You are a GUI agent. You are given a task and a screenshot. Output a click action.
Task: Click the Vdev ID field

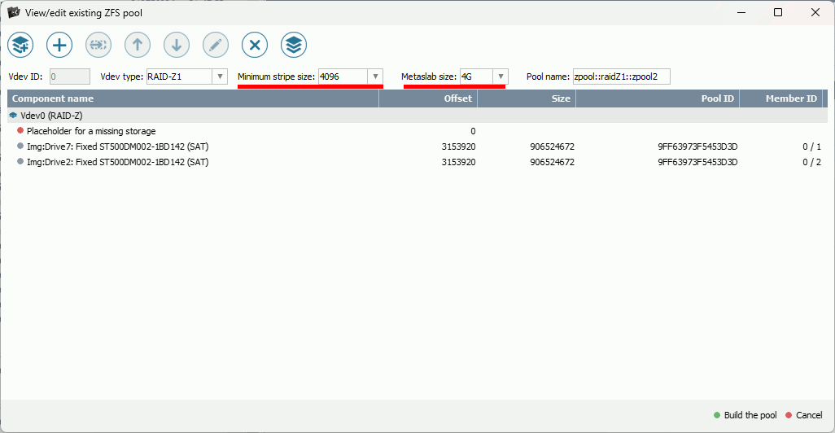click(69, 77)
